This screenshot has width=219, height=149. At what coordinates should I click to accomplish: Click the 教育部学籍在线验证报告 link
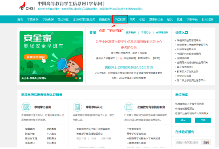[90, 134]
